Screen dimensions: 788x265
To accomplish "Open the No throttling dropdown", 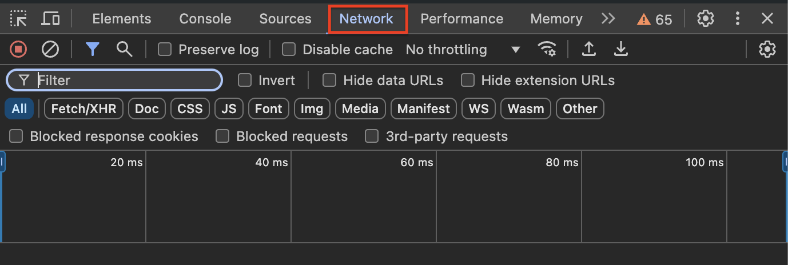I will coord(463,50).
